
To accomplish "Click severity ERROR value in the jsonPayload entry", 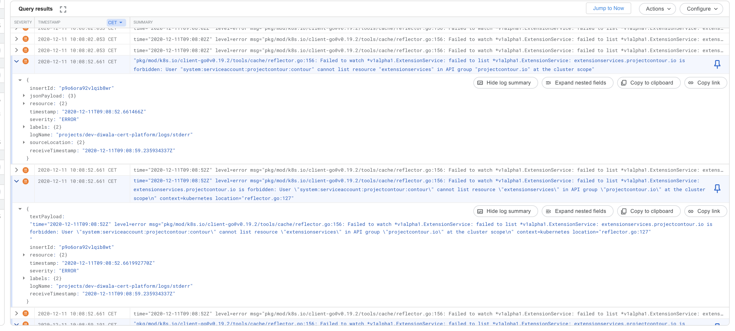I will [69, 119].
